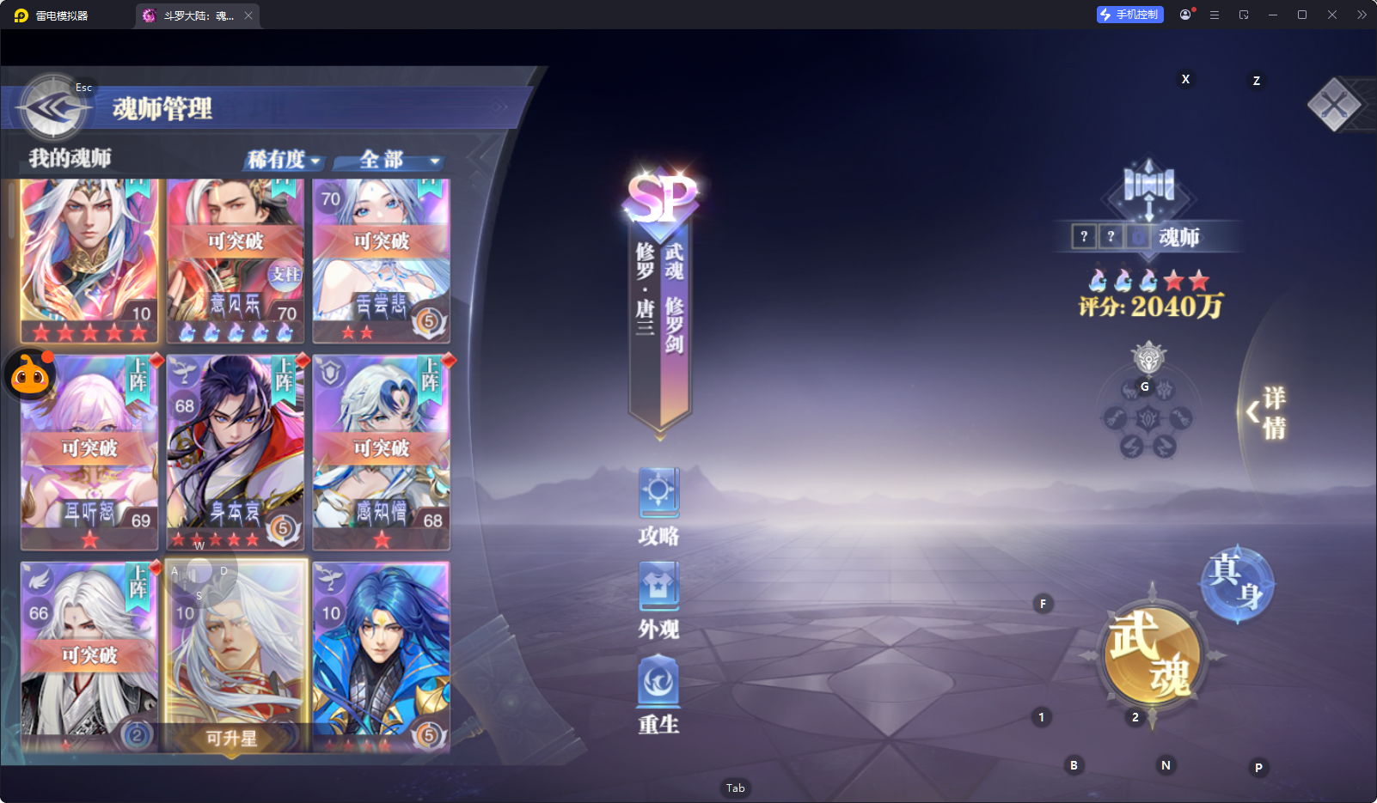1377x803 pixels.
Task: Close the panel with the diamond X icon
Action: click(x=1334, y=105)
